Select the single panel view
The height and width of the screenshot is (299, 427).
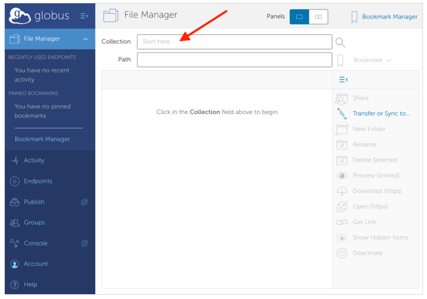(299, 17)
